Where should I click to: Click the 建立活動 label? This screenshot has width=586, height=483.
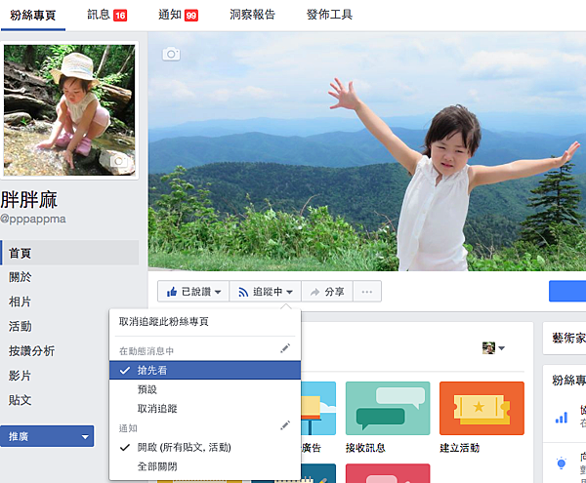tap(460, 448)
